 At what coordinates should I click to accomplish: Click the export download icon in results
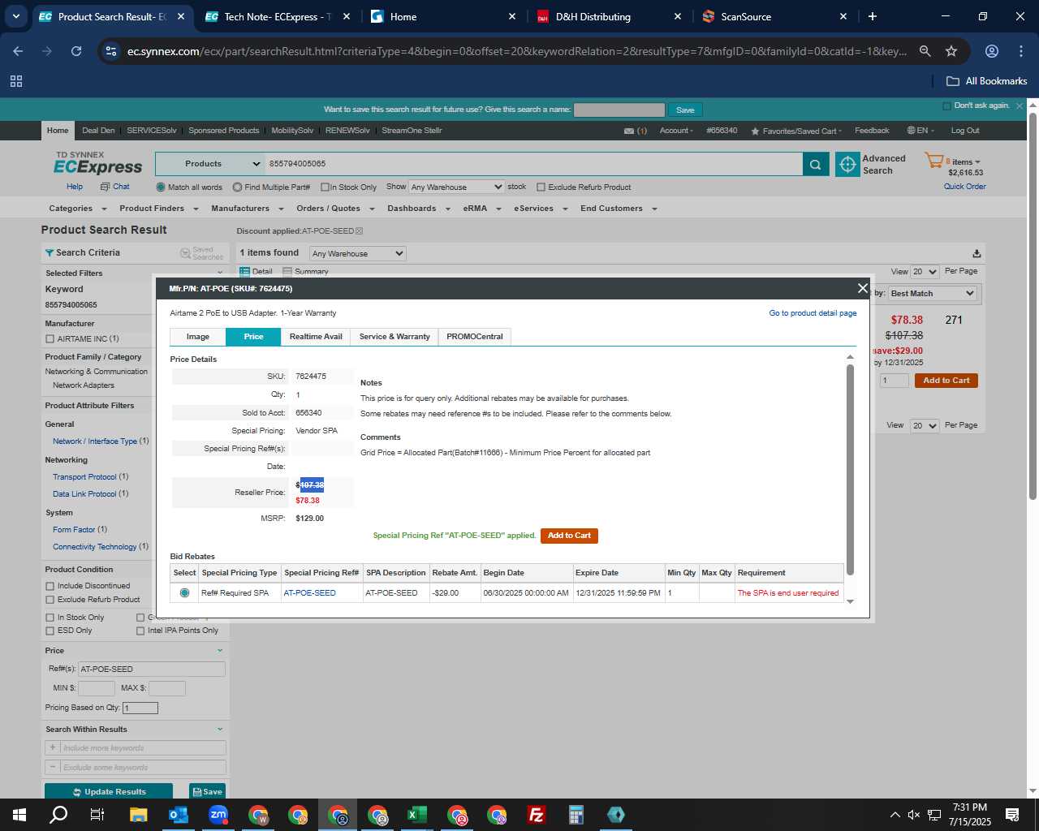coord(976,253)
